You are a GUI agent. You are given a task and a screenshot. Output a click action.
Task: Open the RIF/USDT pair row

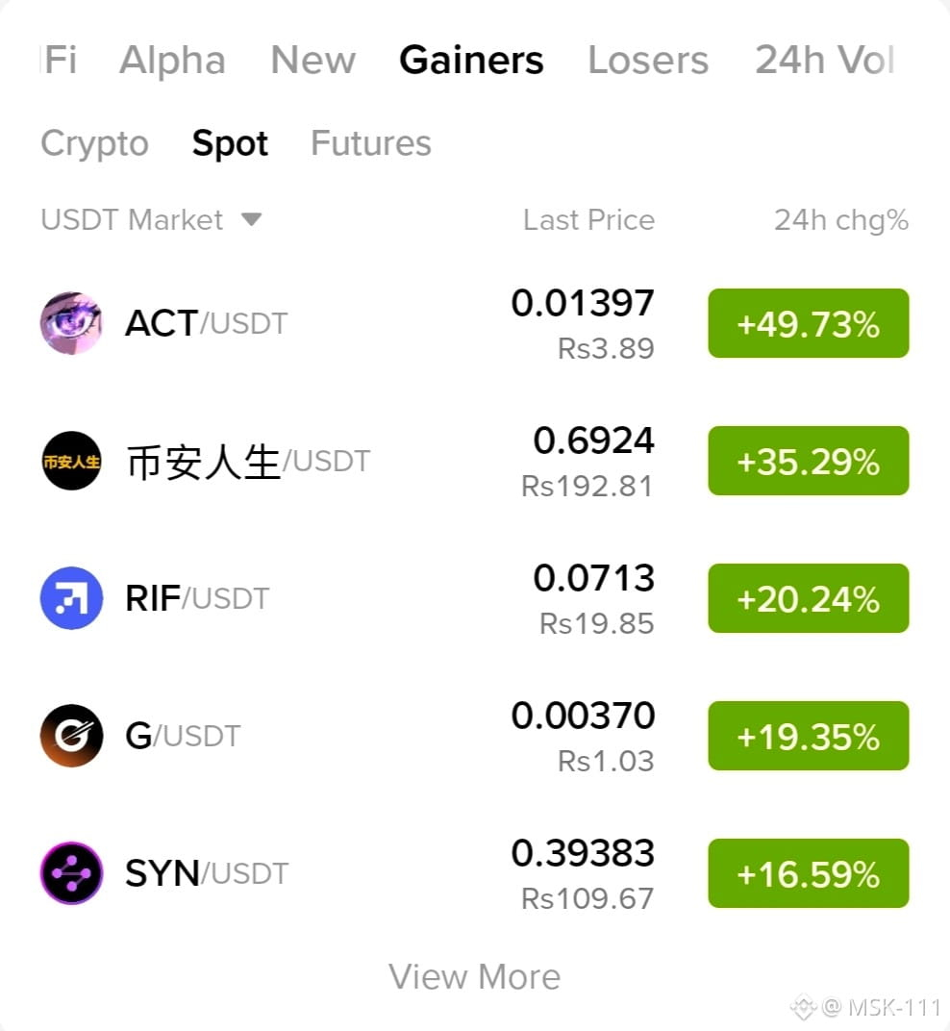[x=474, y=597]
